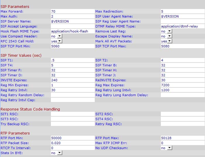This screenshot has width=205, height=157.
Task: Click the RTP Port Min field
Action: pyautogui.click(x=73, y=138)
